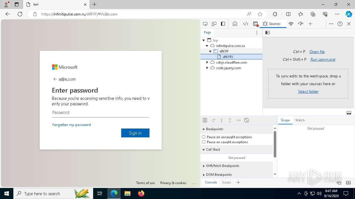Open File Explorer from the taskbar
Screen dimensions: 355x199
point(127,193)
